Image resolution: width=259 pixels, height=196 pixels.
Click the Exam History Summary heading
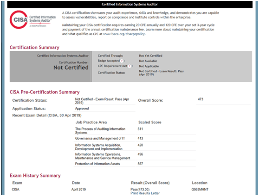coord(35,175)
